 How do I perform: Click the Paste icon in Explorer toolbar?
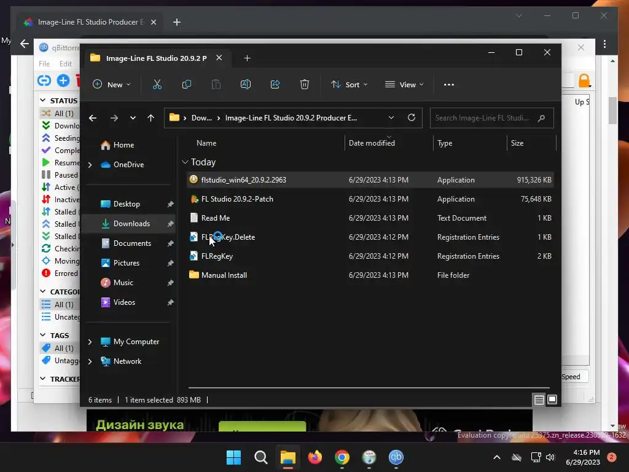[216, 84]
